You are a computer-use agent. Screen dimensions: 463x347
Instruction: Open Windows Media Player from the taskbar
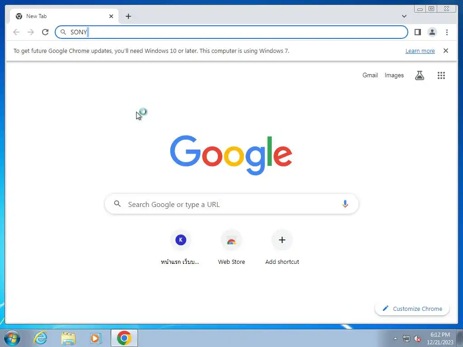[96, 338]
